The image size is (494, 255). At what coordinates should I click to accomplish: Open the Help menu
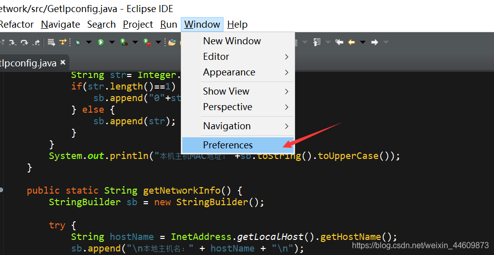point(237,24)
